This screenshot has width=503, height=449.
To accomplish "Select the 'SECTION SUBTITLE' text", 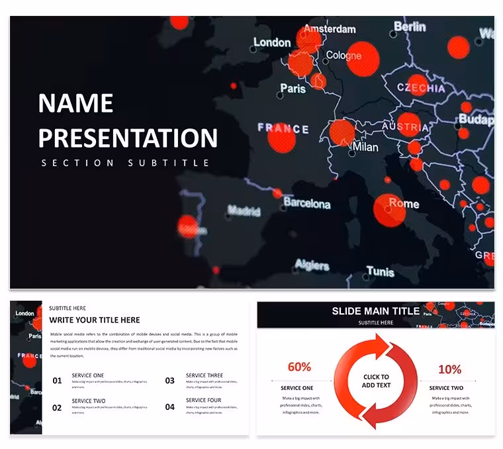I will pos(126,163).
